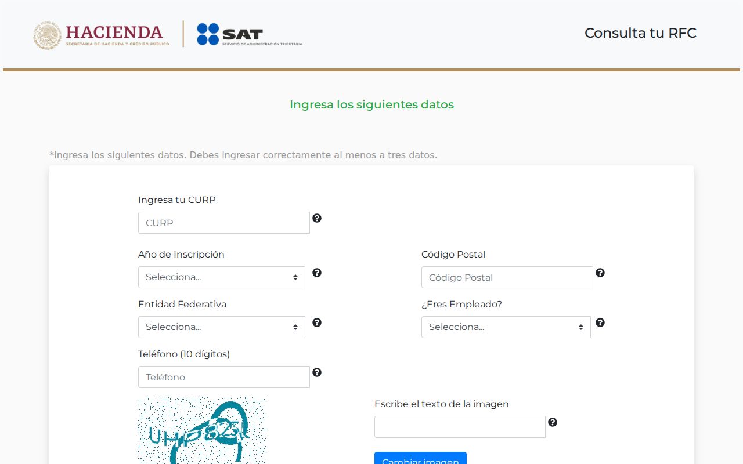Click the 'Entidad Federativa' label
The image size is (743, 464).
pyautogui.click(x=182, y=304)
